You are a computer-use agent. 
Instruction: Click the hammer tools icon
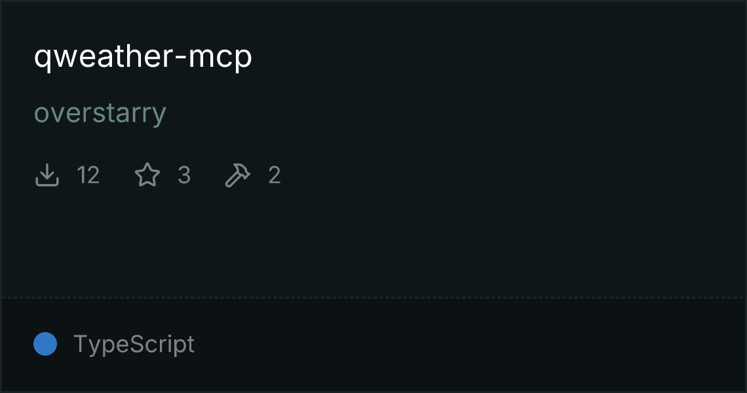click(238, 175)
